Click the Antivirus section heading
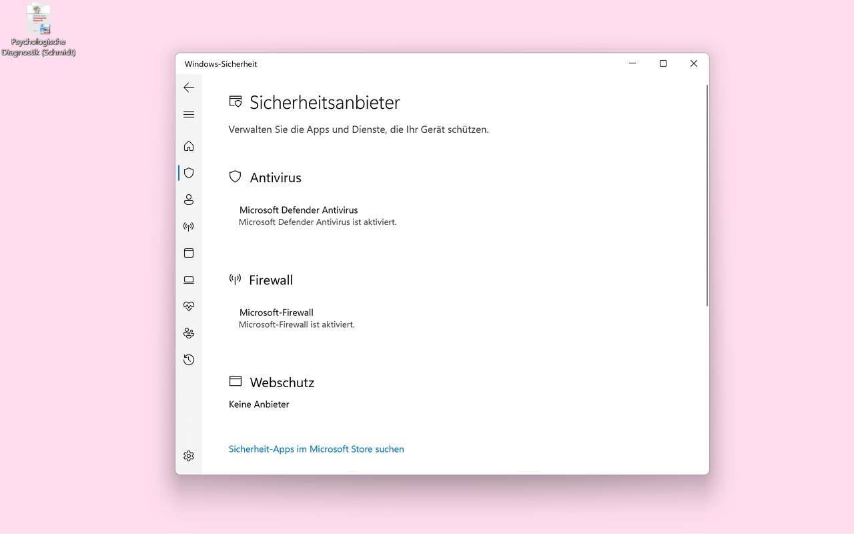 pos(276,178)
